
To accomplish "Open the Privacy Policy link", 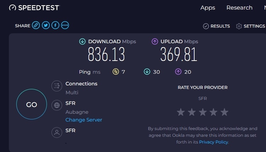I will pyautogui.click(x=213, y=142).
